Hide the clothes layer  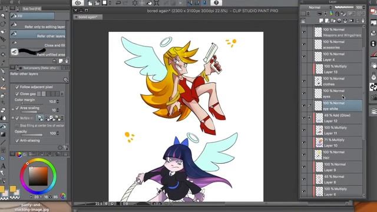[x=304, y=81]
